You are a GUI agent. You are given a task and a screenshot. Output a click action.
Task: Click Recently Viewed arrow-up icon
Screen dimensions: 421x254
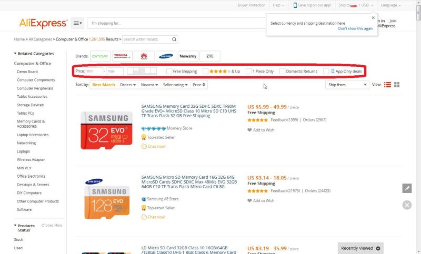[378, 248]
